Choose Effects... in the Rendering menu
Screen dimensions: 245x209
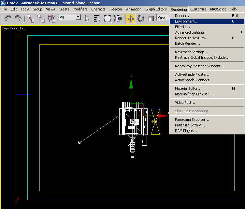tap(207, 27)
